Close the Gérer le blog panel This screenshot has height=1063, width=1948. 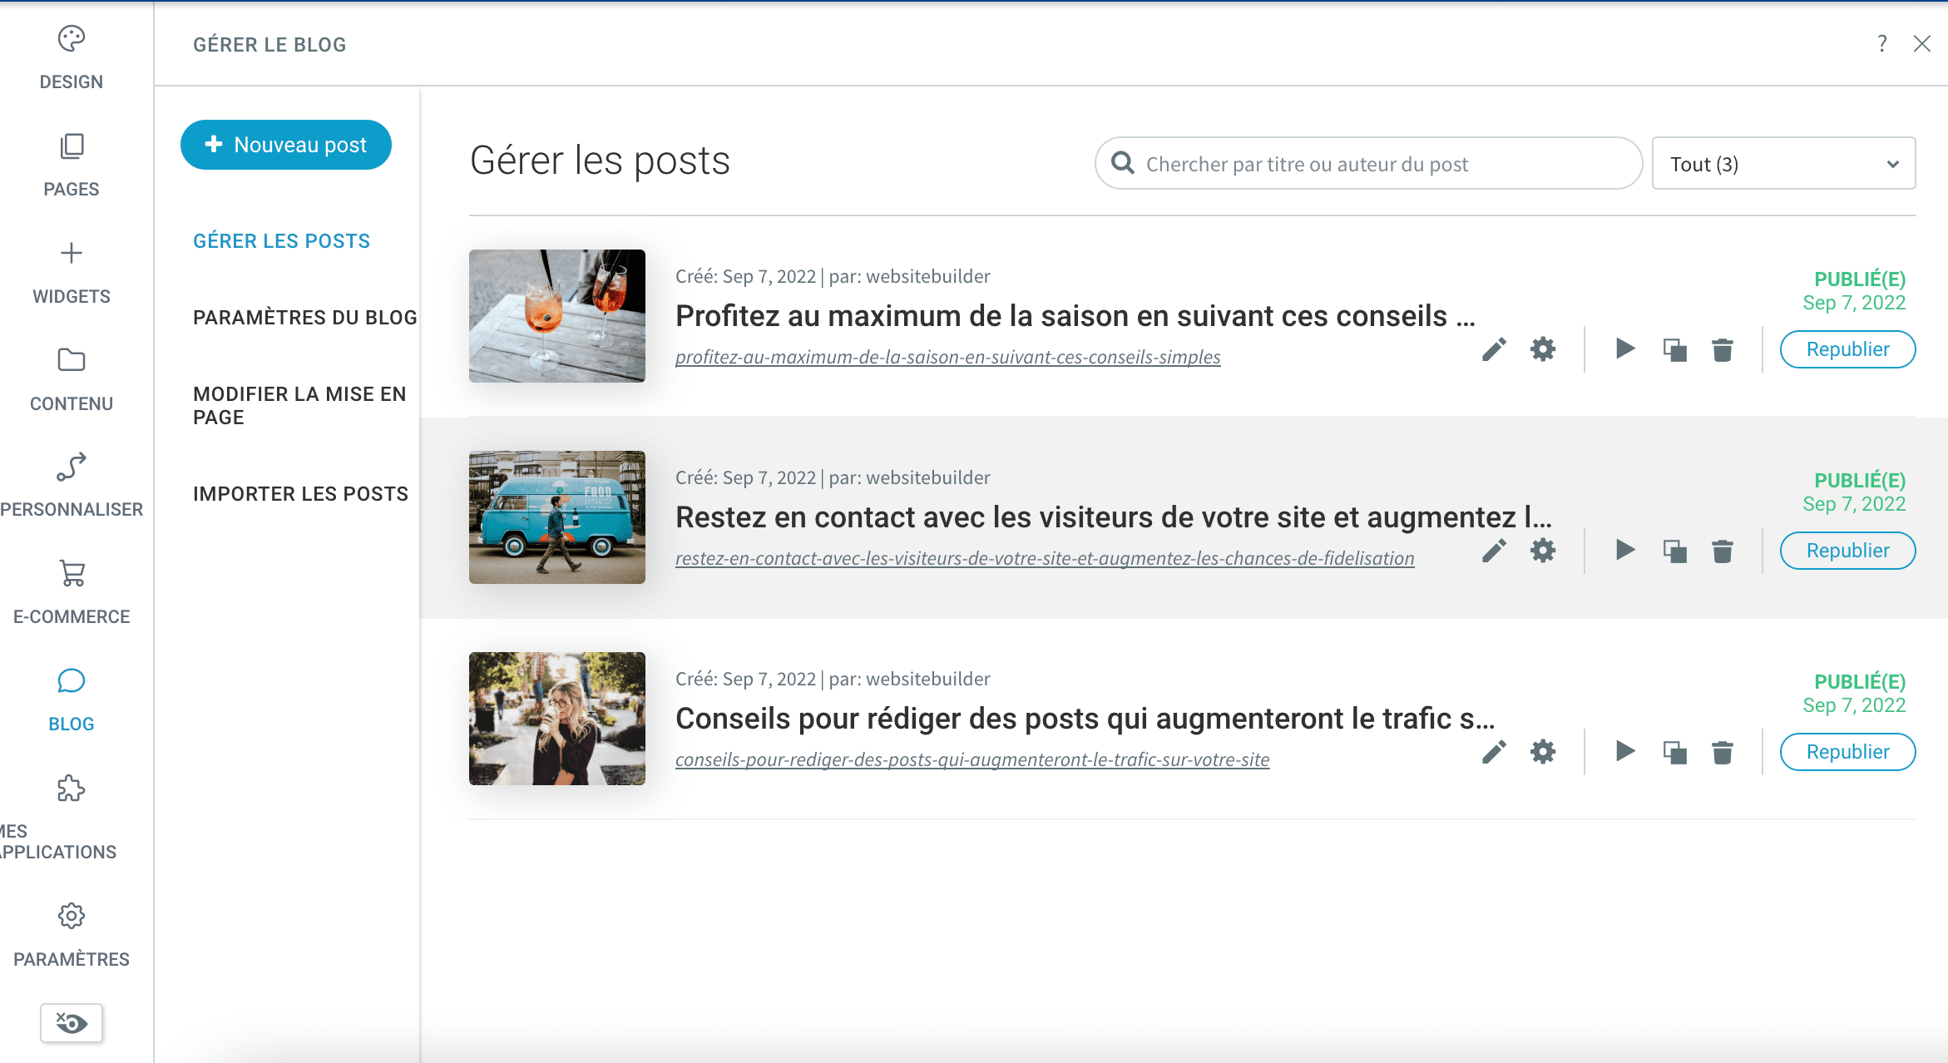(1922, 43)
